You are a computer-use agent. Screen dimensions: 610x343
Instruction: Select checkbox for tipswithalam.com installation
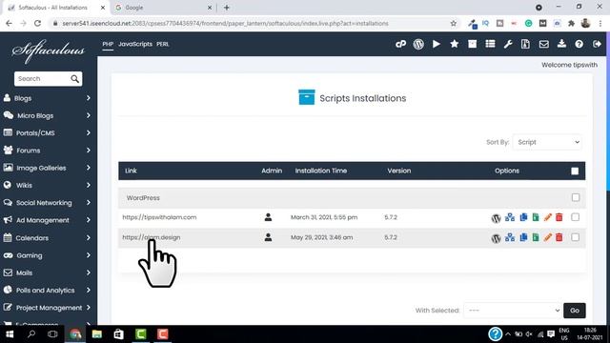pos(575,217)
